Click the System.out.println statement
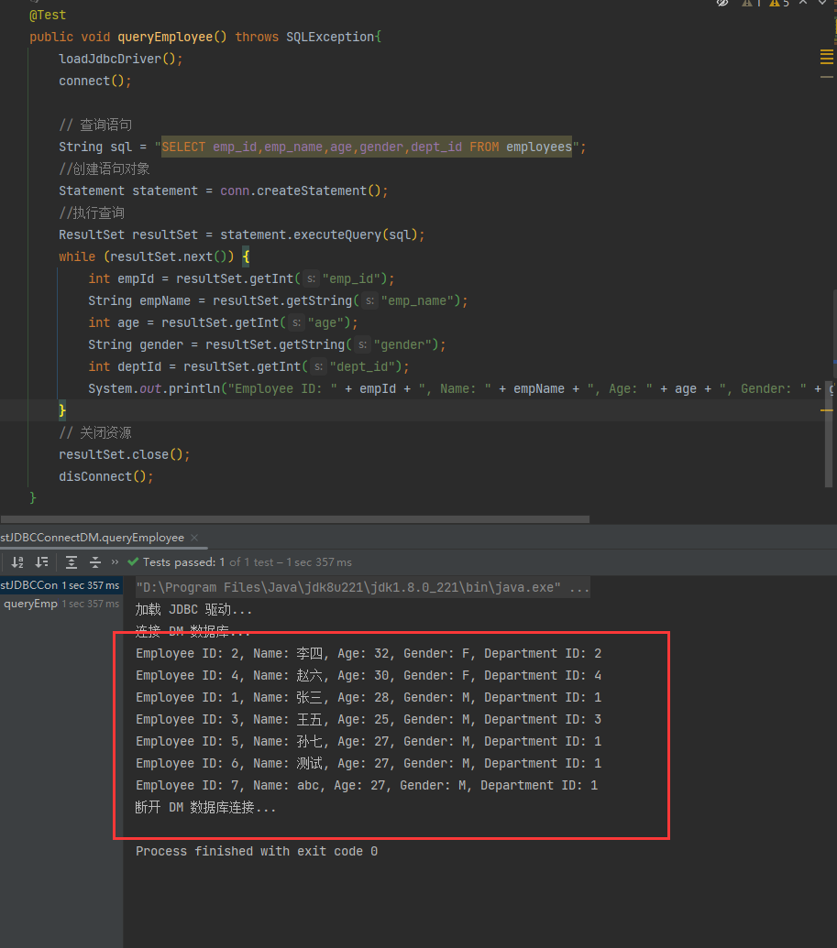The height and width of the screenshot is (948, 837). tap(460, 388)
